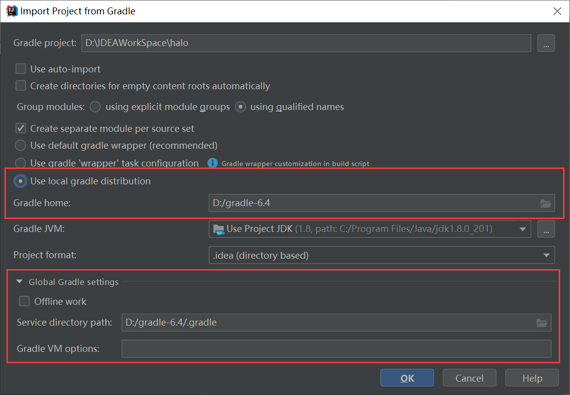Viewport: 570px width, 395px height.
Task: Browse for Service directory path folder icon
Action: (542, 323)
